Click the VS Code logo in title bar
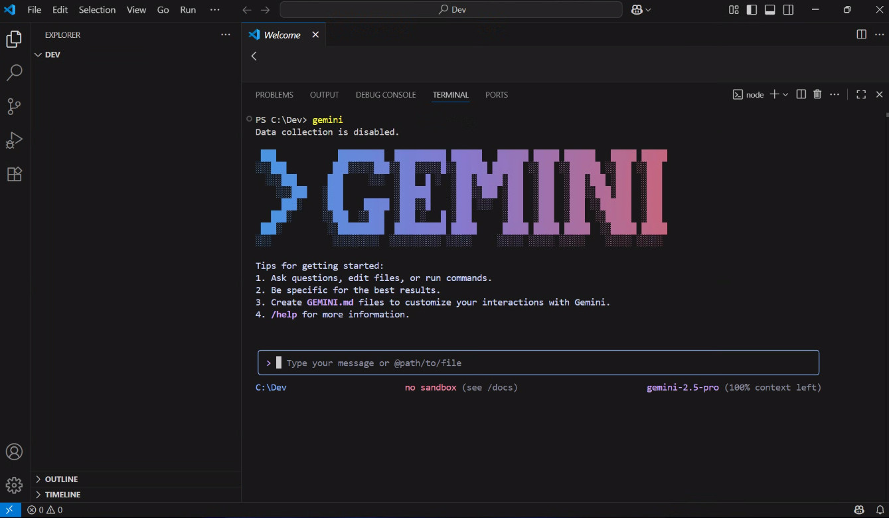This screenshot has width=889, height=518. tap(9, 9)
